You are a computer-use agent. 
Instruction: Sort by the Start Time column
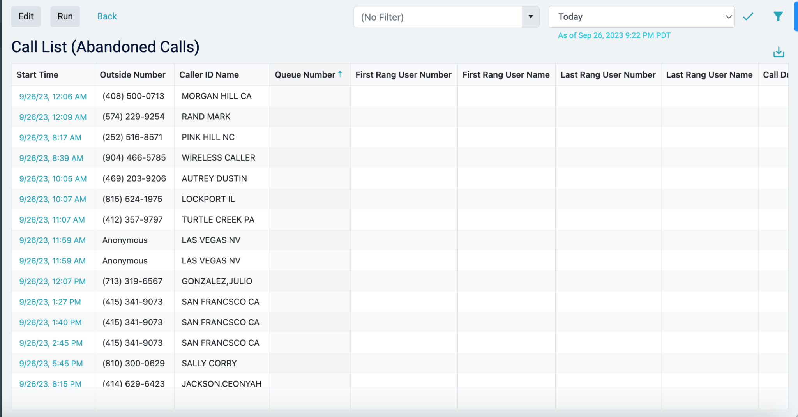click(x=37, y=74)
